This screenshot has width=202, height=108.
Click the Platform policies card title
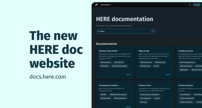(x=186, y=85)
